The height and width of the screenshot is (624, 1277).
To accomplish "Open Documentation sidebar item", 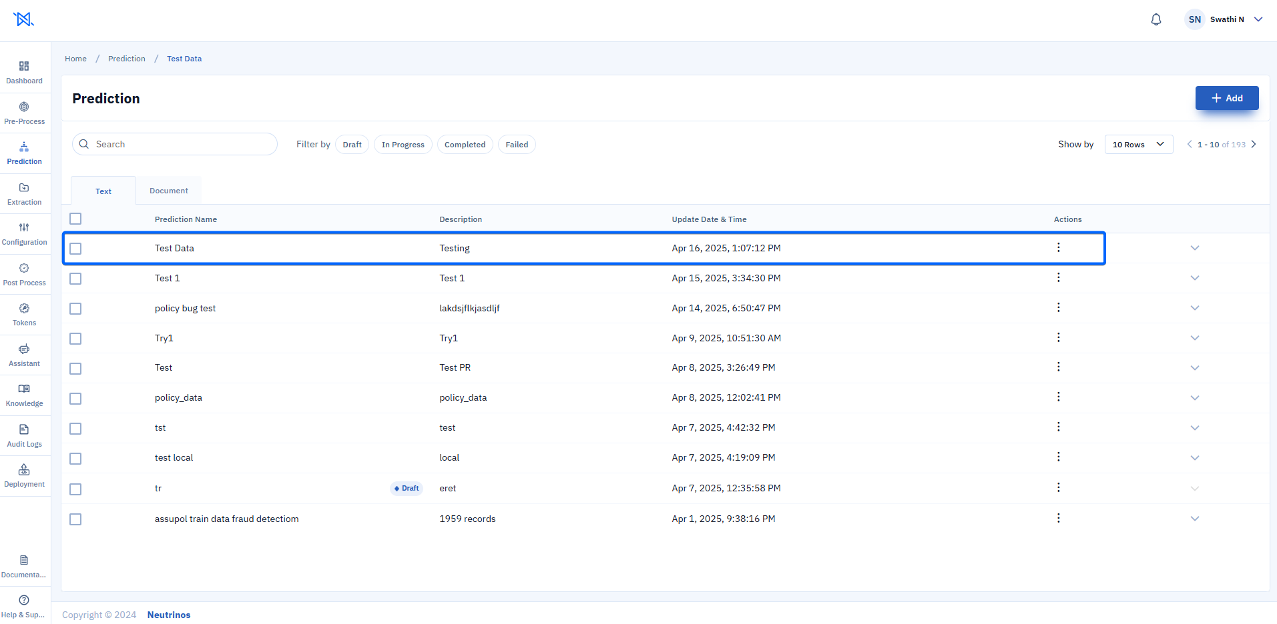I will 24,567.
